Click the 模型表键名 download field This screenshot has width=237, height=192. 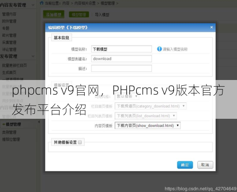pyautogui.click(x=121, y=59)
